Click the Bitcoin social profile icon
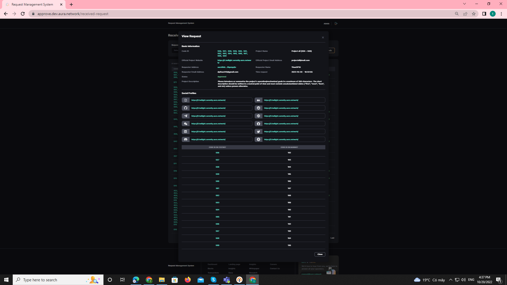Screen dimensions: 507x285 click(x=259, y=139)
